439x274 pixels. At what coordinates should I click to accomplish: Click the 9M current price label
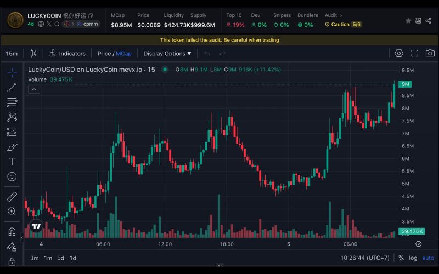click(x=405, y=84)
